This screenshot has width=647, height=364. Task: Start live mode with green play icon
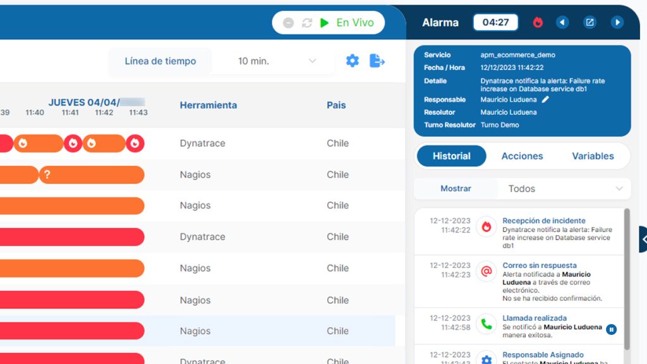coord(325,23)
